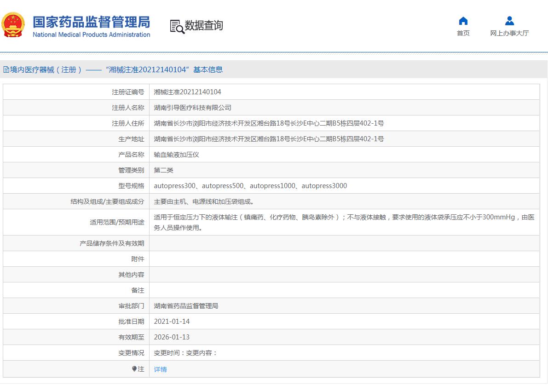Select registrant name 湖南引导医疗科技有限公司
This screenshot has width=548, height=385.
(193, 108)
